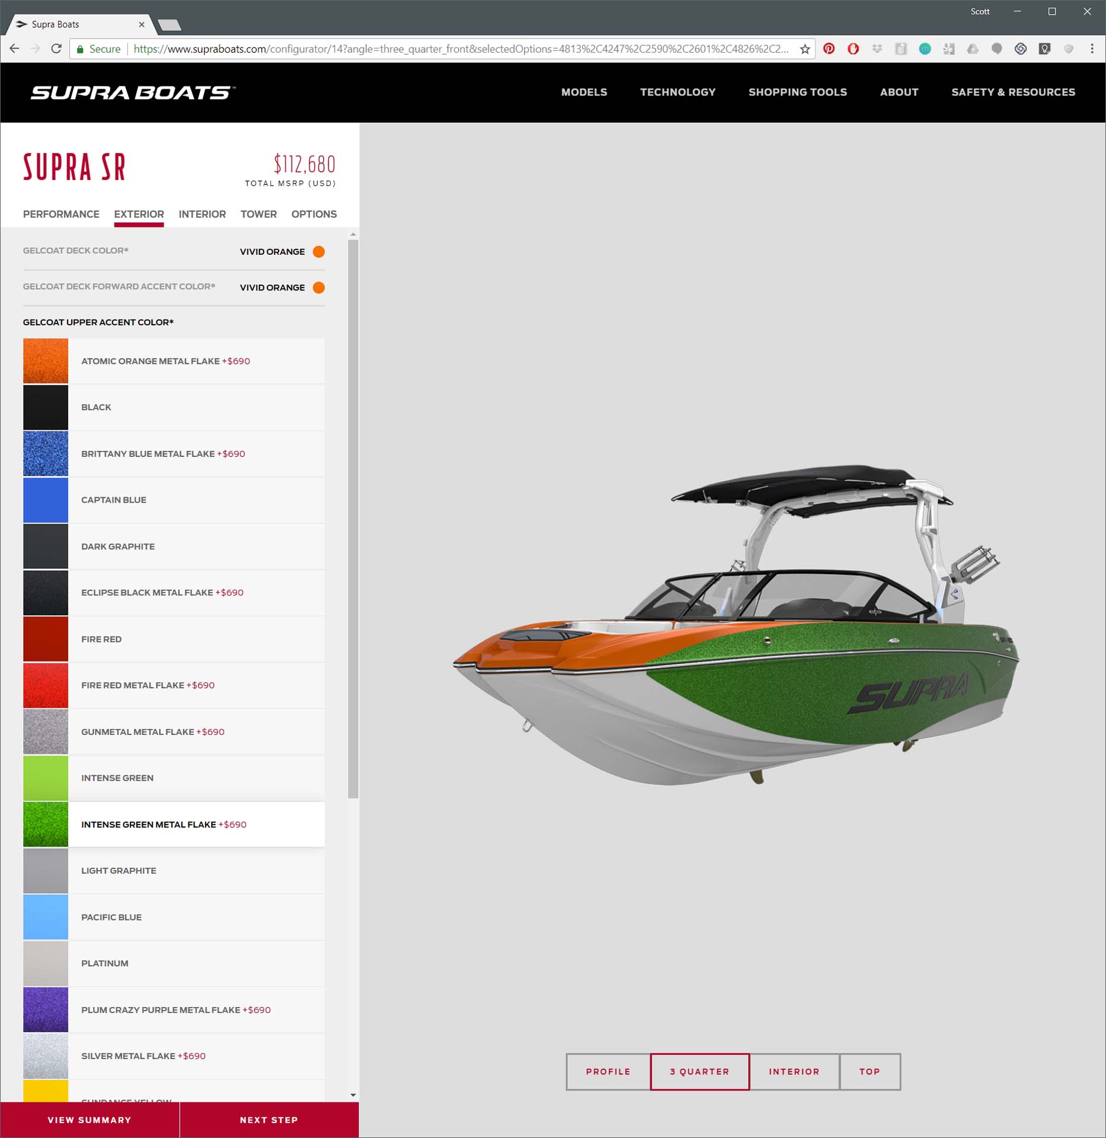Screen dimensions: 1106x1138
Task: Select Fire Red Metal Flake option
Action: tap(174, 685)
